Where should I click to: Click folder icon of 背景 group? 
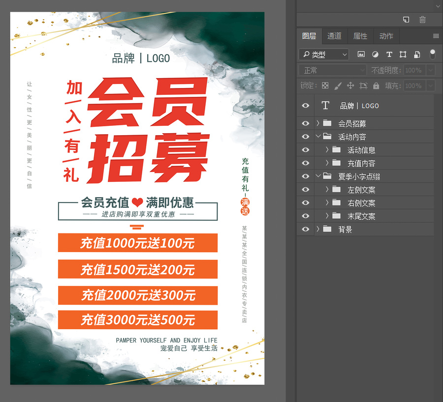(x=327, y=229)
